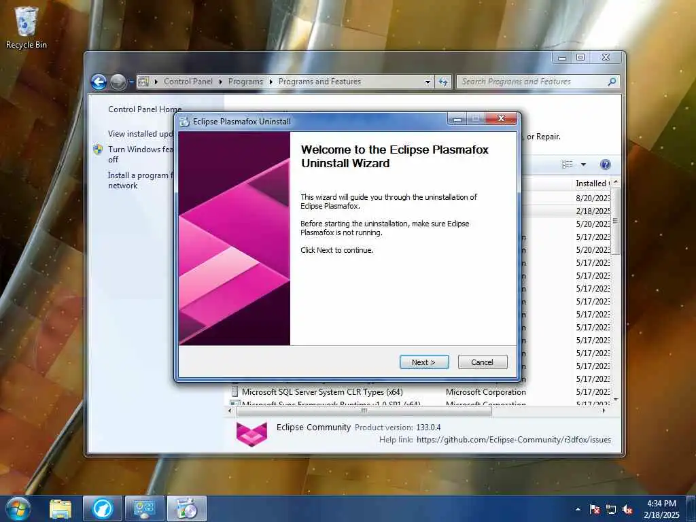Close the Eclipse Plasmafox Uninstall window
This screenshot has width=696, height=522.
click(501, 118)
